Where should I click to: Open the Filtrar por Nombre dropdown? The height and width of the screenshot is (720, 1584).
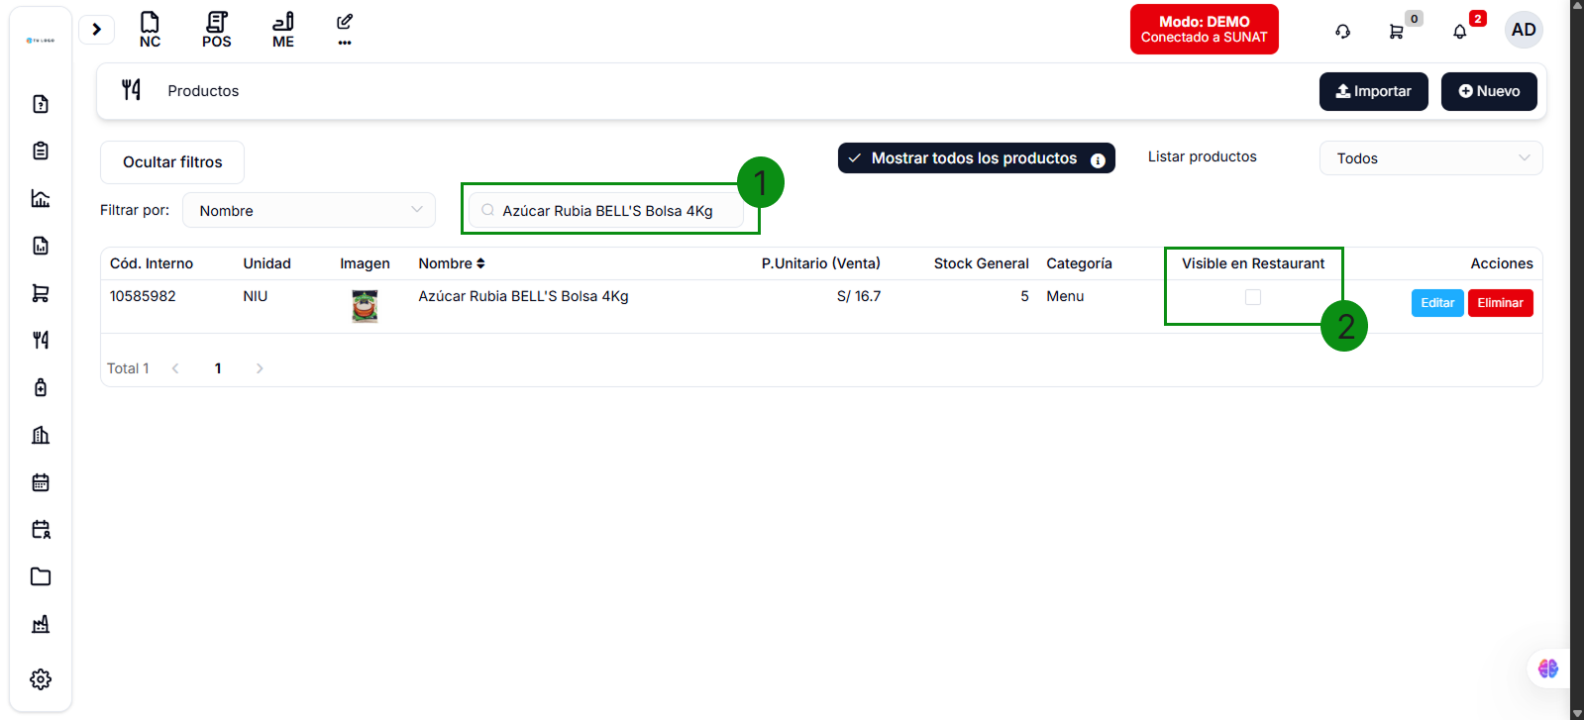click(309, 210)
